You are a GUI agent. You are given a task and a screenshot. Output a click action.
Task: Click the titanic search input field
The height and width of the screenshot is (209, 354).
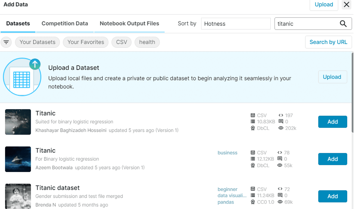point(307,24)
